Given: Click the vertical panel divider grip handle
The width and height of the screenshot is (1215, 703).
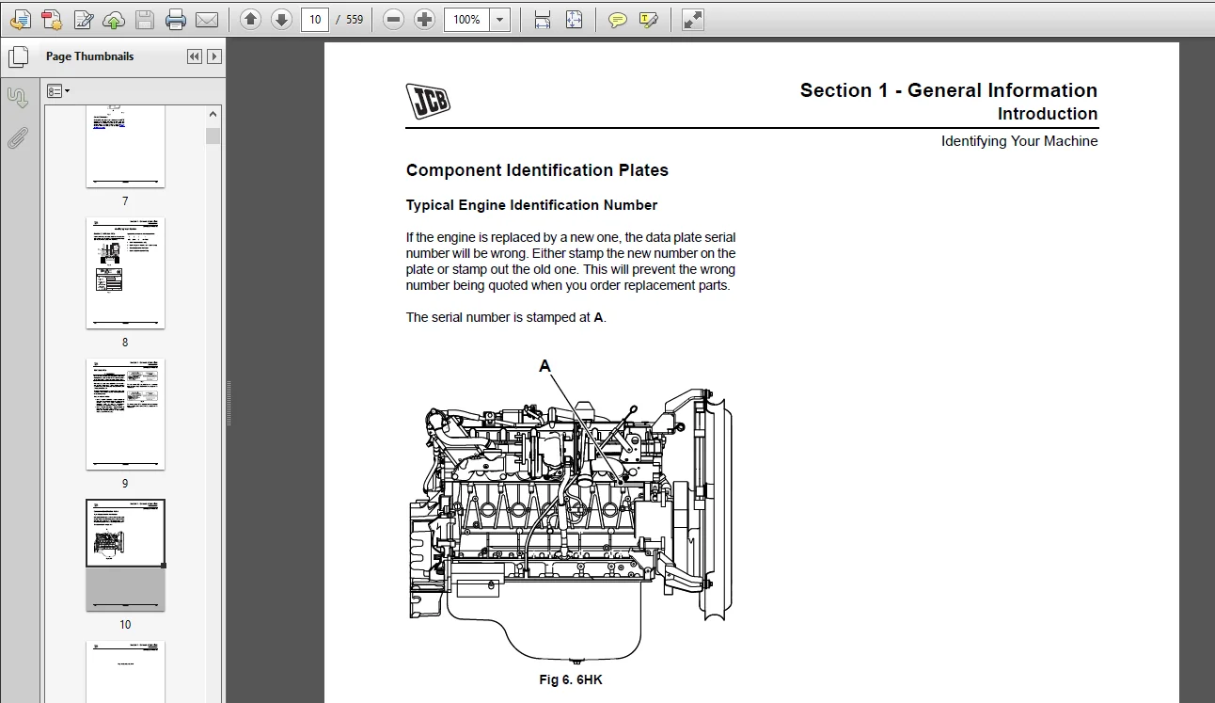Looking at the screenshot, I should click(x=229, y=403).
